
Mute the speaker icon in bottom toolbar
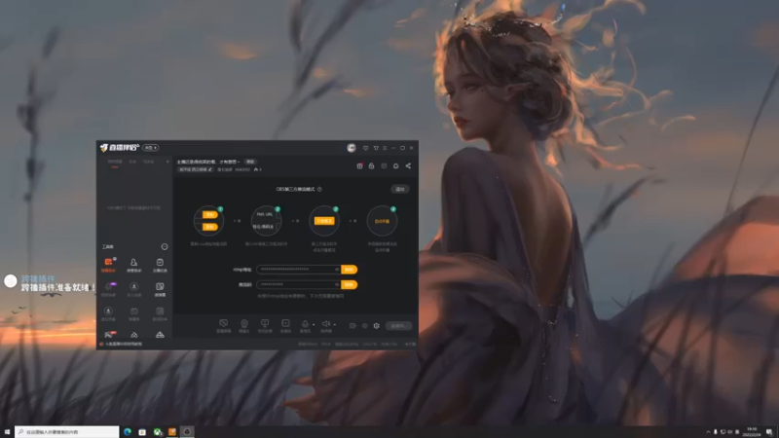coord(326,325)
